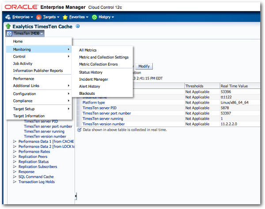Open the Additional Links submenu
The image size is (265, 209).
click(39, 86)
